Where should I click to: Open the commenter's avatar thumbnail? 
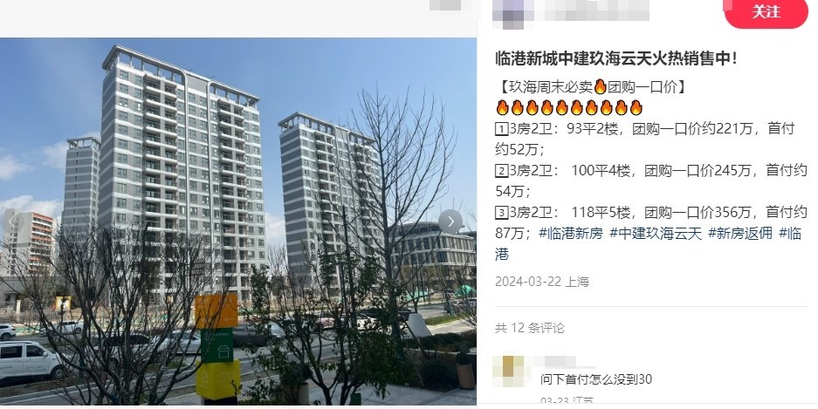pos(508,371)
